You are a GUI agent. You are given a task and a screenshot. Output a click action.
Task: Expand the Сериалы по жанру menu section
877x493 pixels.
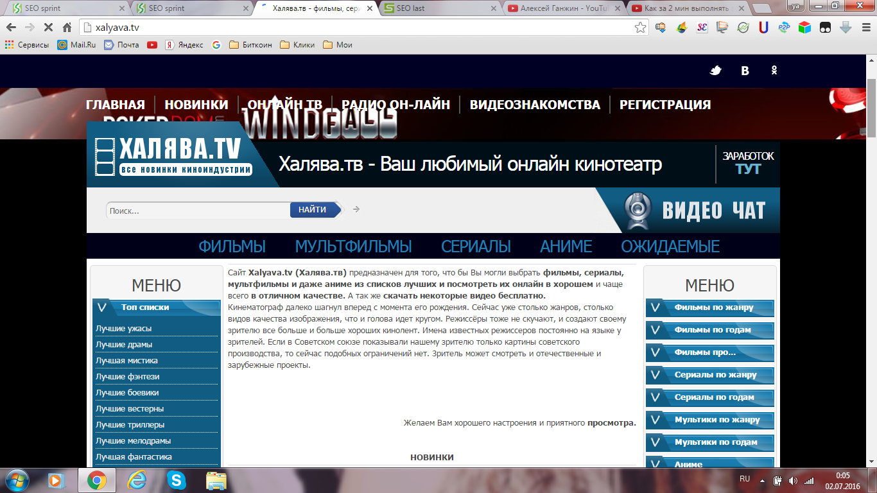click(x=709, y=375)
